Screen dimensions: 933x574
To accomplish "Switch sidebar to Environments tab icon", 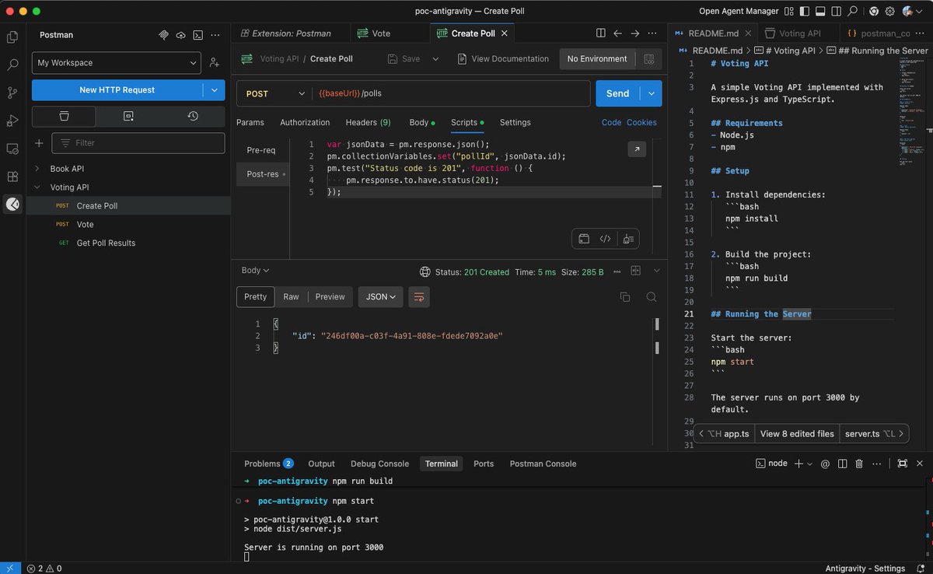I will 128,116.
